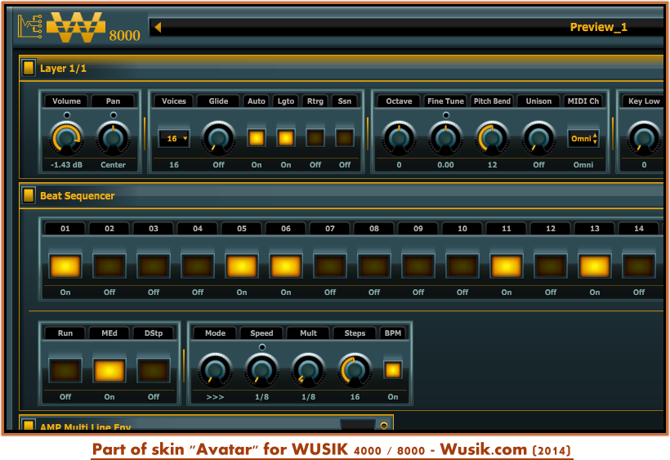Image resolution: width=670 pixels, height=460 pixels.
Task: Collapse the Beat Sequencer section
Action: [29, 195]
